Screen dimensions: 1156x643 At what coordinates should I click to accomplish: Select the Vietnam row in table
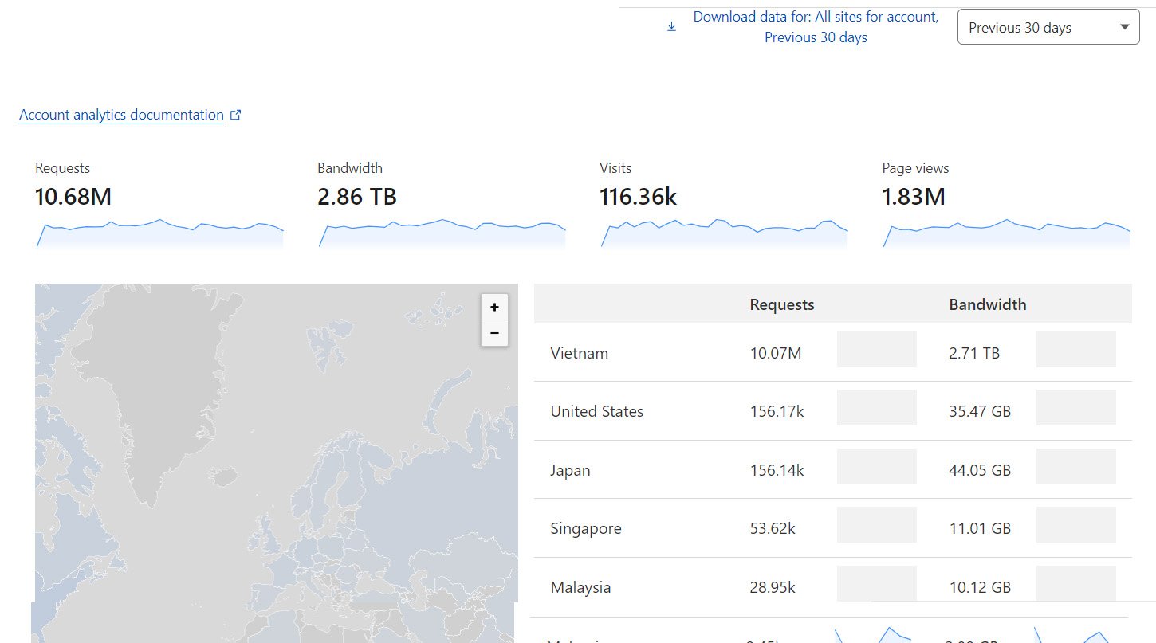coord(580,353)
